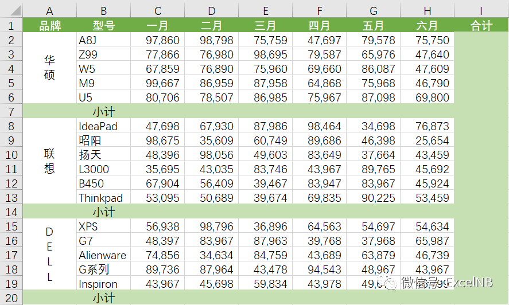Click model cell Z99
The height and width of the screenshot is (305, 509).
click(x=103, y=54)
